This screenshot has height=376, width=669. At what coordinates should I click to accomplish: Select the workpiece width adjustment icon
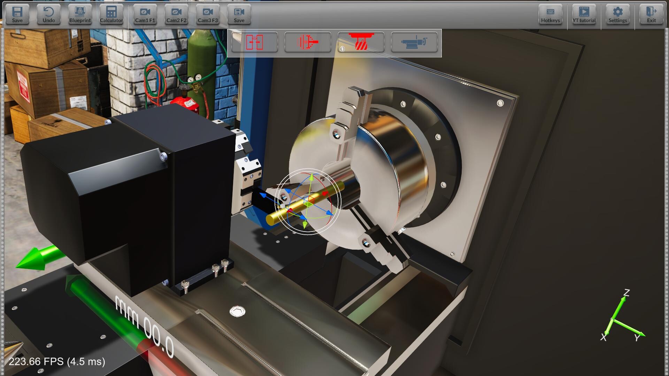tap(255, 42)
